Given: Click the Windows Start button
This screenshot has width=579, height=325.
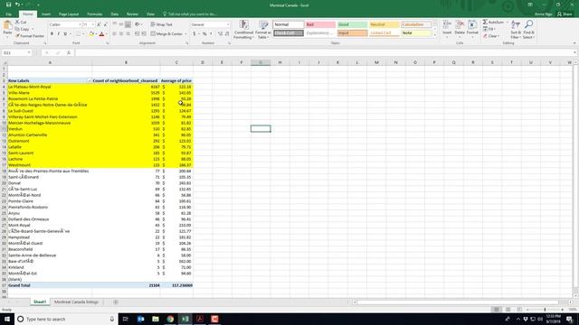Looking at the screenshot, I should (7, 319).
